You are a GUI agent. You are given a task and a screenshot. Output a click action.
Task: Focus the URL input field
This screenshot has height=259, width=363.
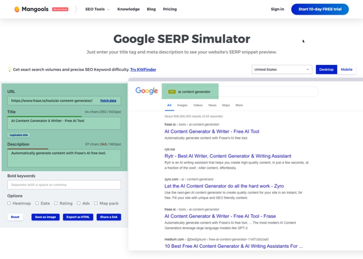coord(64,101)
